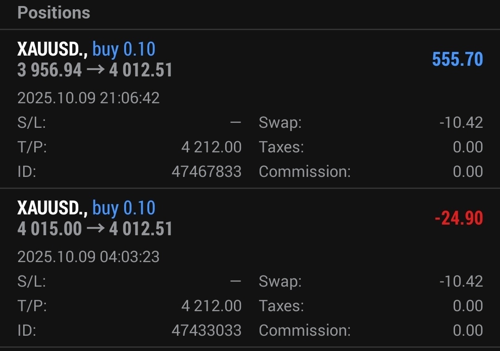Image resolution: width=500 pixels, height=351 pixels.
Task: Tap the Taxes label in the first position
Action: pyautogui.click(x=281, y=147)
